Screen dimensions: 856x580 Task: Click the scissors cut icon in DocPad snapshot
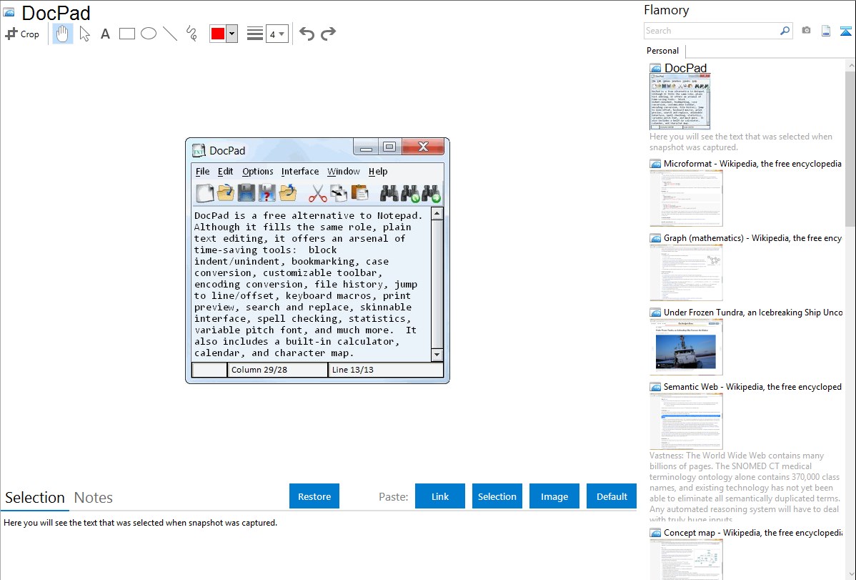pyautogui.click(x=317, y=193)
